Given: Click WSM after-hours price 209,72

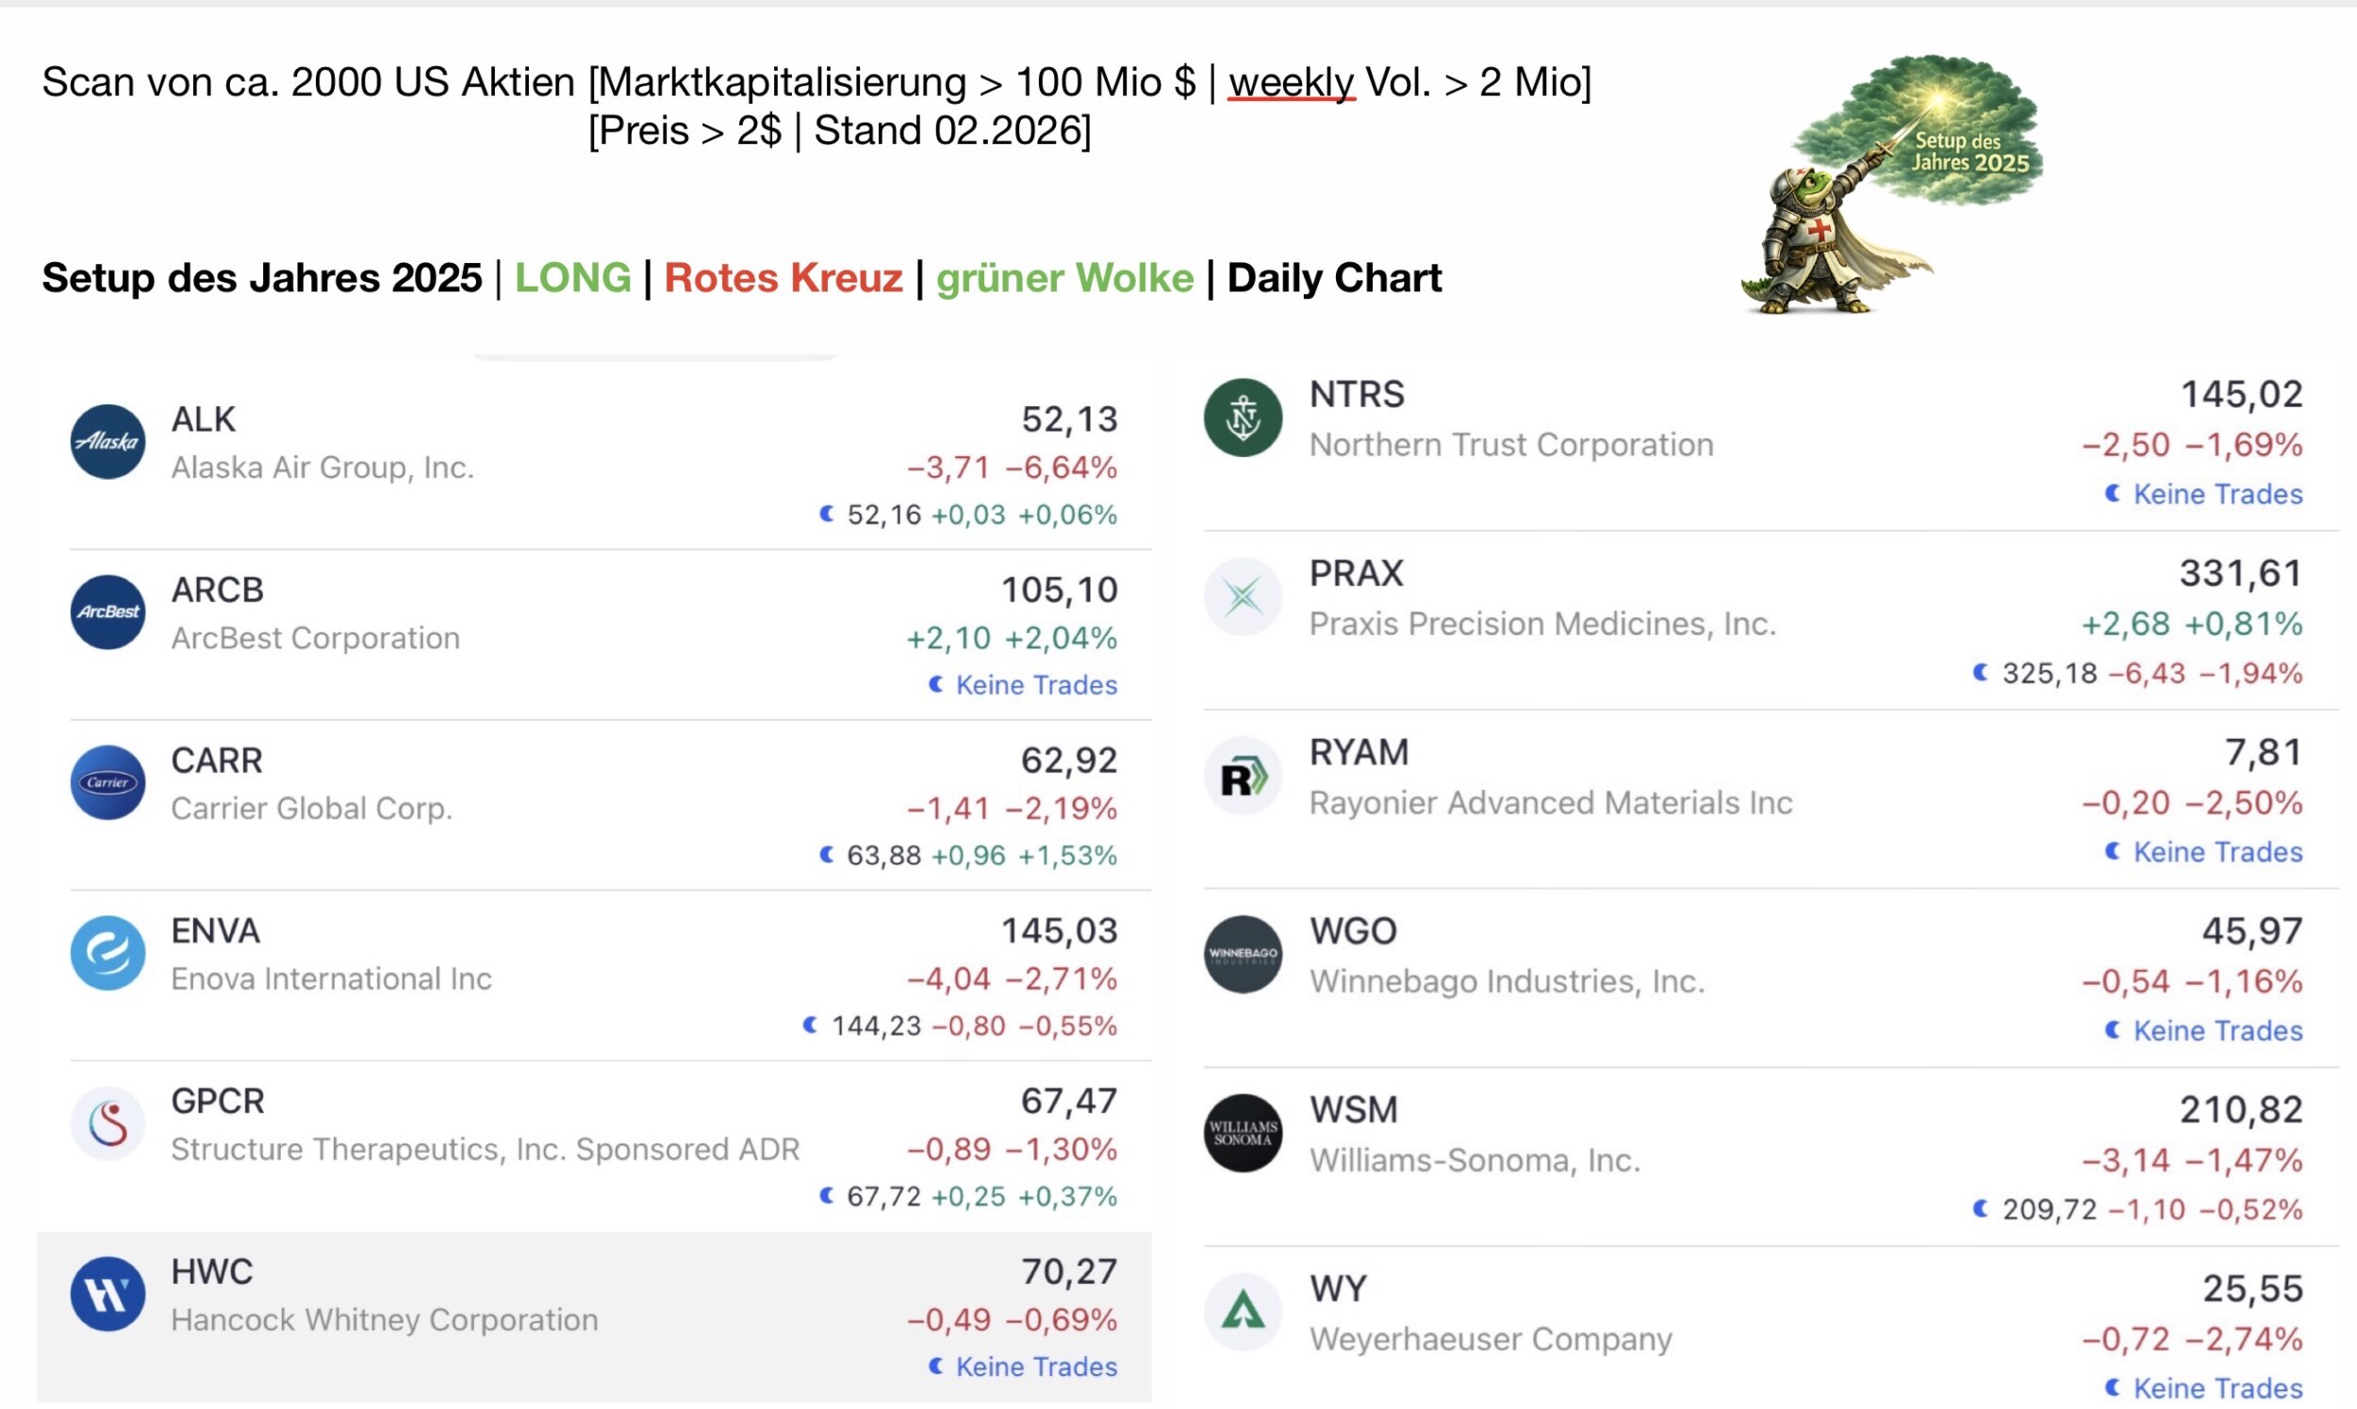Looking at the screenshot, I should (2049, 1209).
